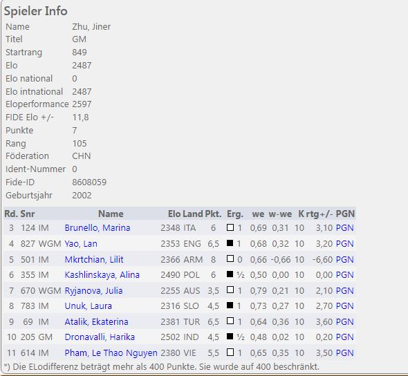The height and width of the screenshot is (376, 408).
Task: Download PGN for round 11 game
Action: pos(345,353)
